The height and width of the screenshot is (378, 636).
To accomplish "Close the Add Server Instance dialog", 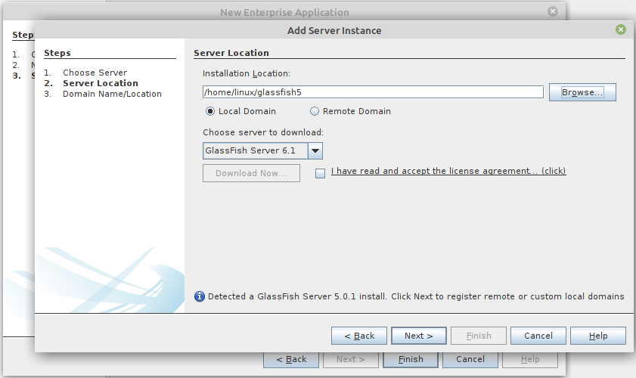I will coord(621,30).
